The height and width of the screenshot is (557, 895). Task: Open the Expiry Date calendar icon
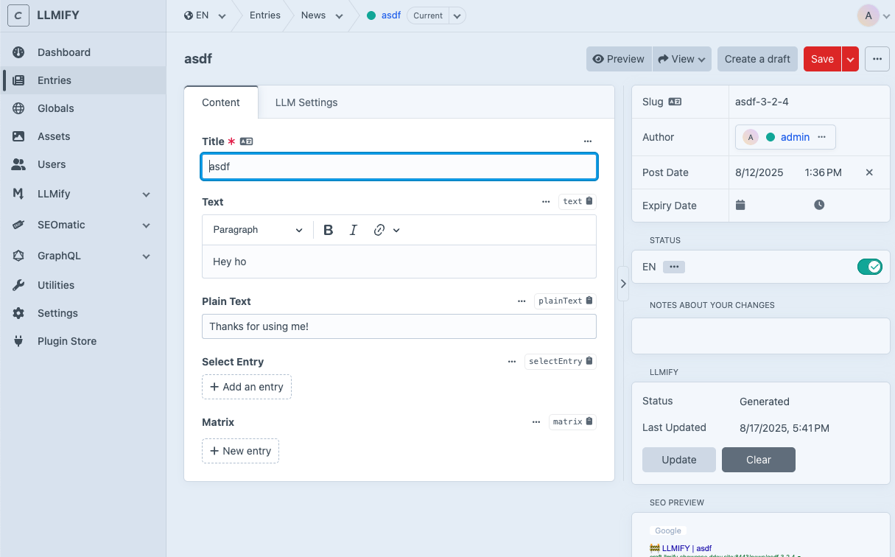740,205
